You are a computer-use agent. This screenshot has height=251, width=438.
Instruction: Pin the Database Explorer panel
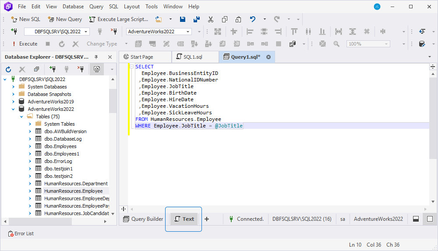[x=96, y=57]
